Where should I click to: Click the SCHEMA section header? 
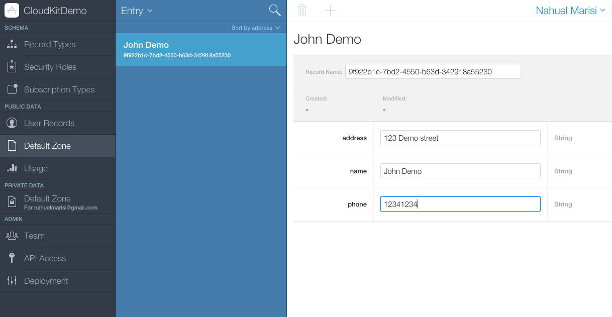click(x=17, y=28)
